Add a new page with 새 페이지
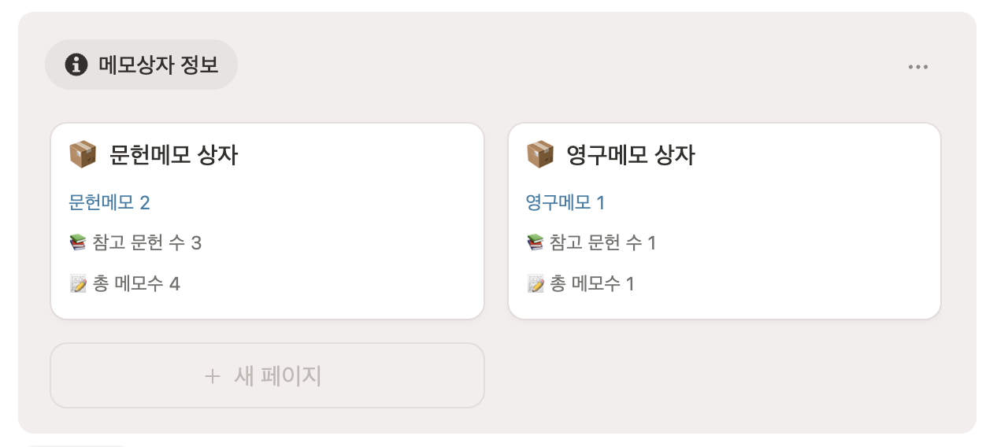 [x=267, y=376]
